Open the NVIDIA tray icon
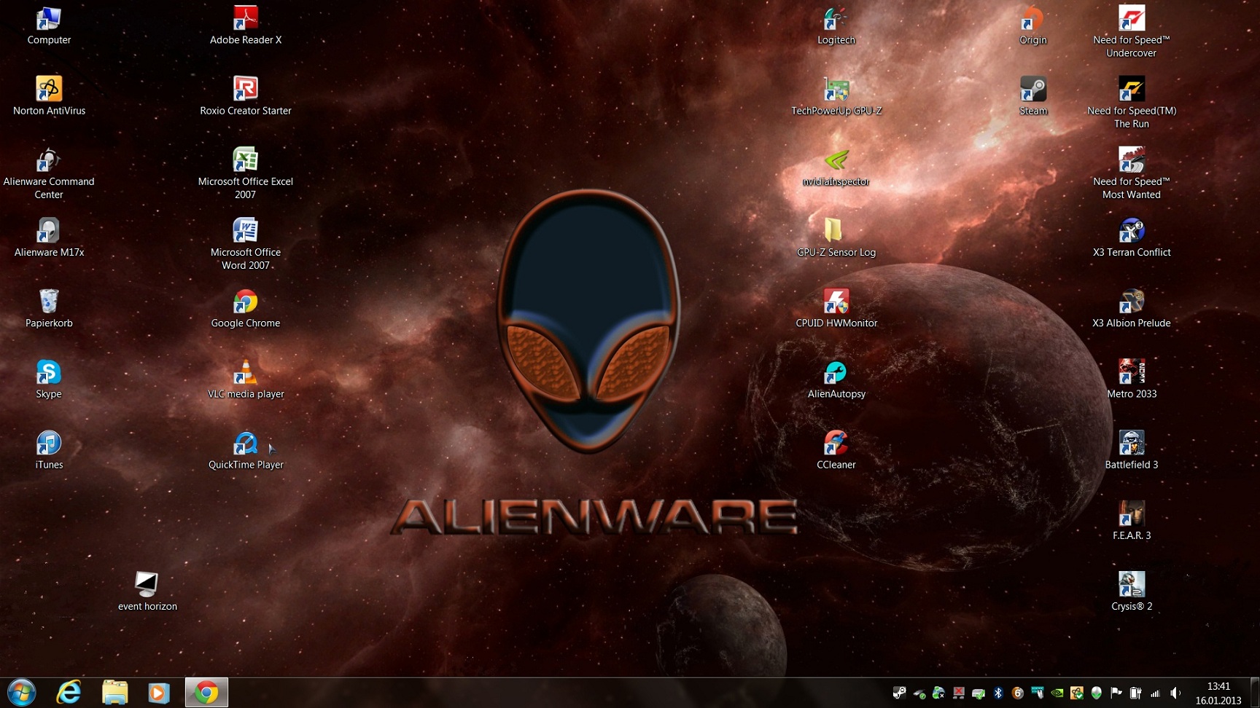1260x708 pixels. (1057, 693)
